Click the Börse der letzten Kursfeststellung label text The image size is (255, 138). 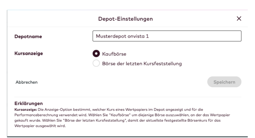(x=142, y=63)
